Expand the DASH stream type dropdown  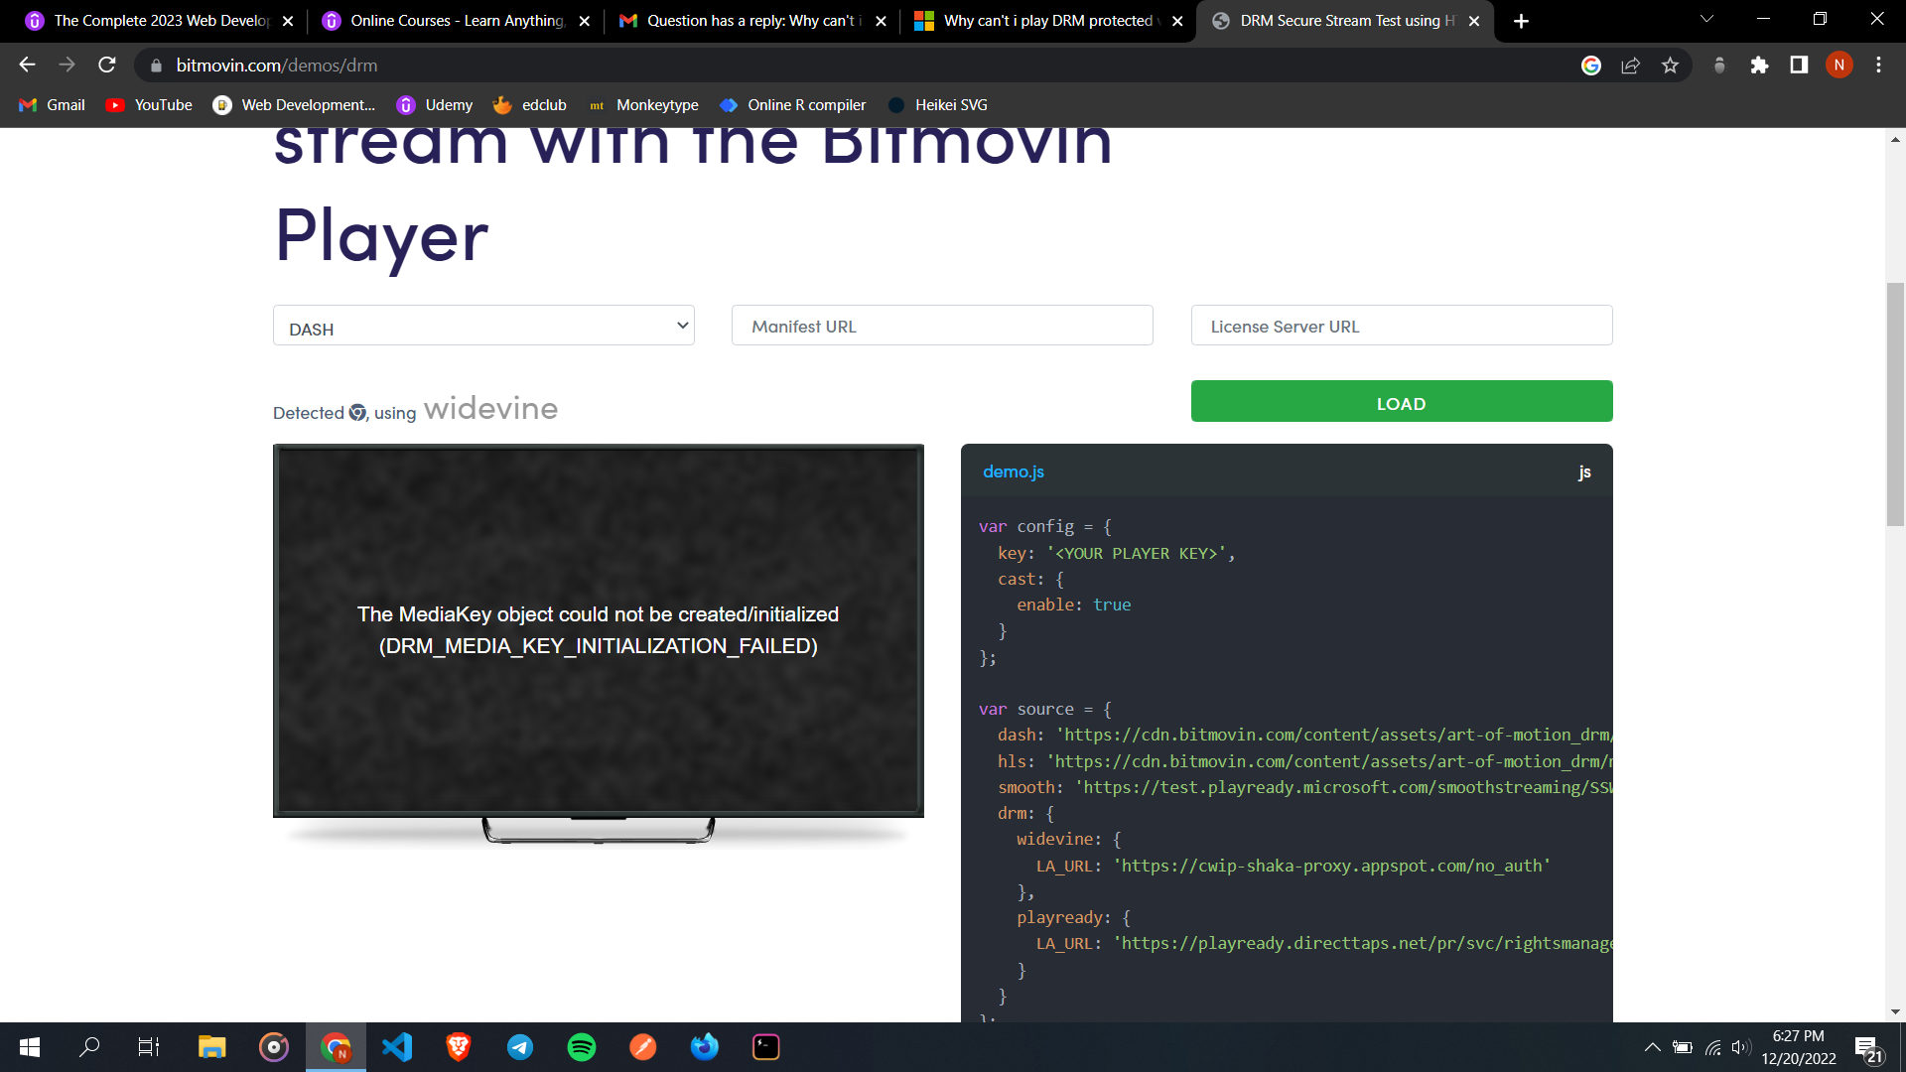[483, 326]
